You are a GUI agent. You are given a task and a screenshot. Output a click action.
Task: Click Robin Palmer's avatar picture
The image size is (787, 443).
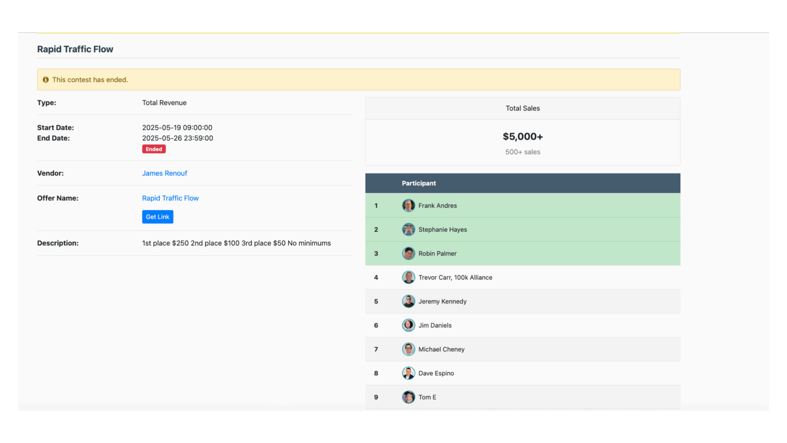point(408,253)
